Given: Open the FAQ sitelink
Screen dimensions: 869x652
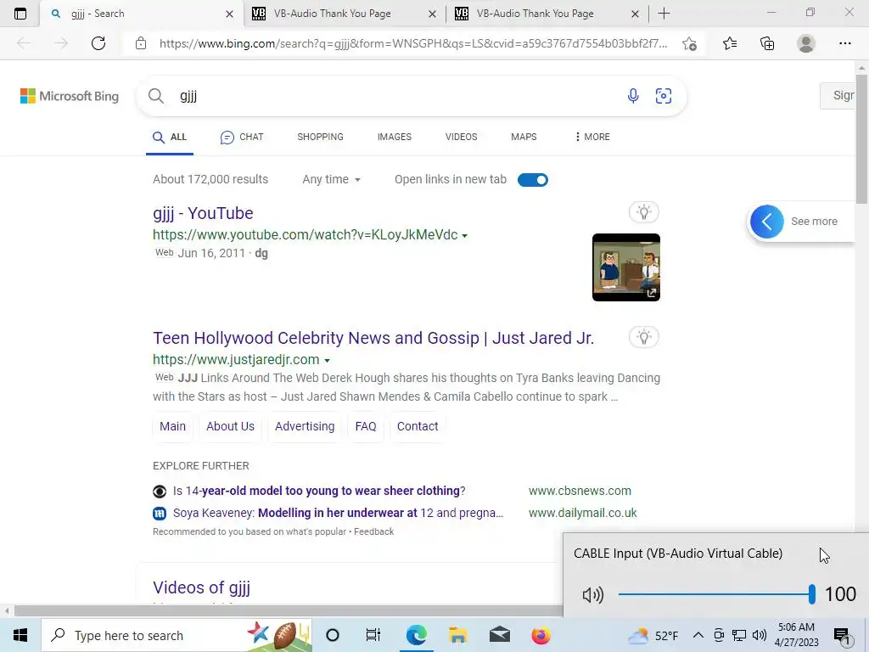Looking at the screenshot, I should tap(366, 426).
